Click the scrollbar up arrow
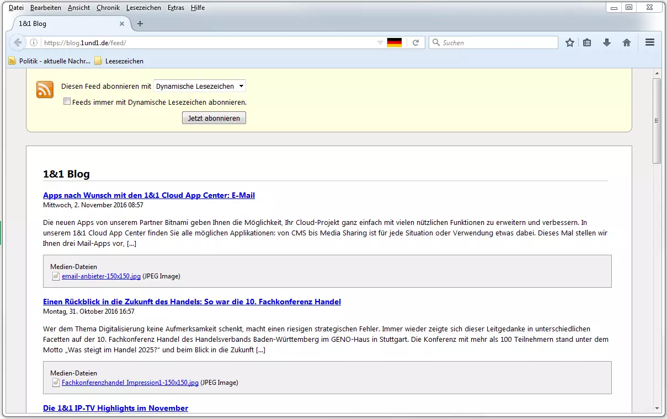 tap(657, 73)
